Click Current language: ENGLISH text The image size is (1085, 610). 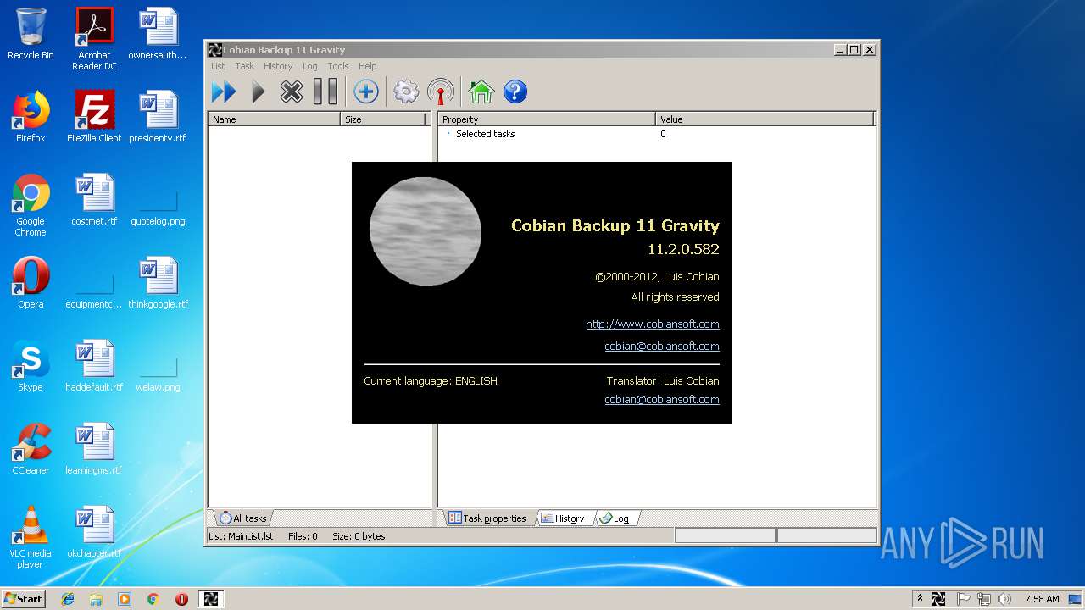431,381
